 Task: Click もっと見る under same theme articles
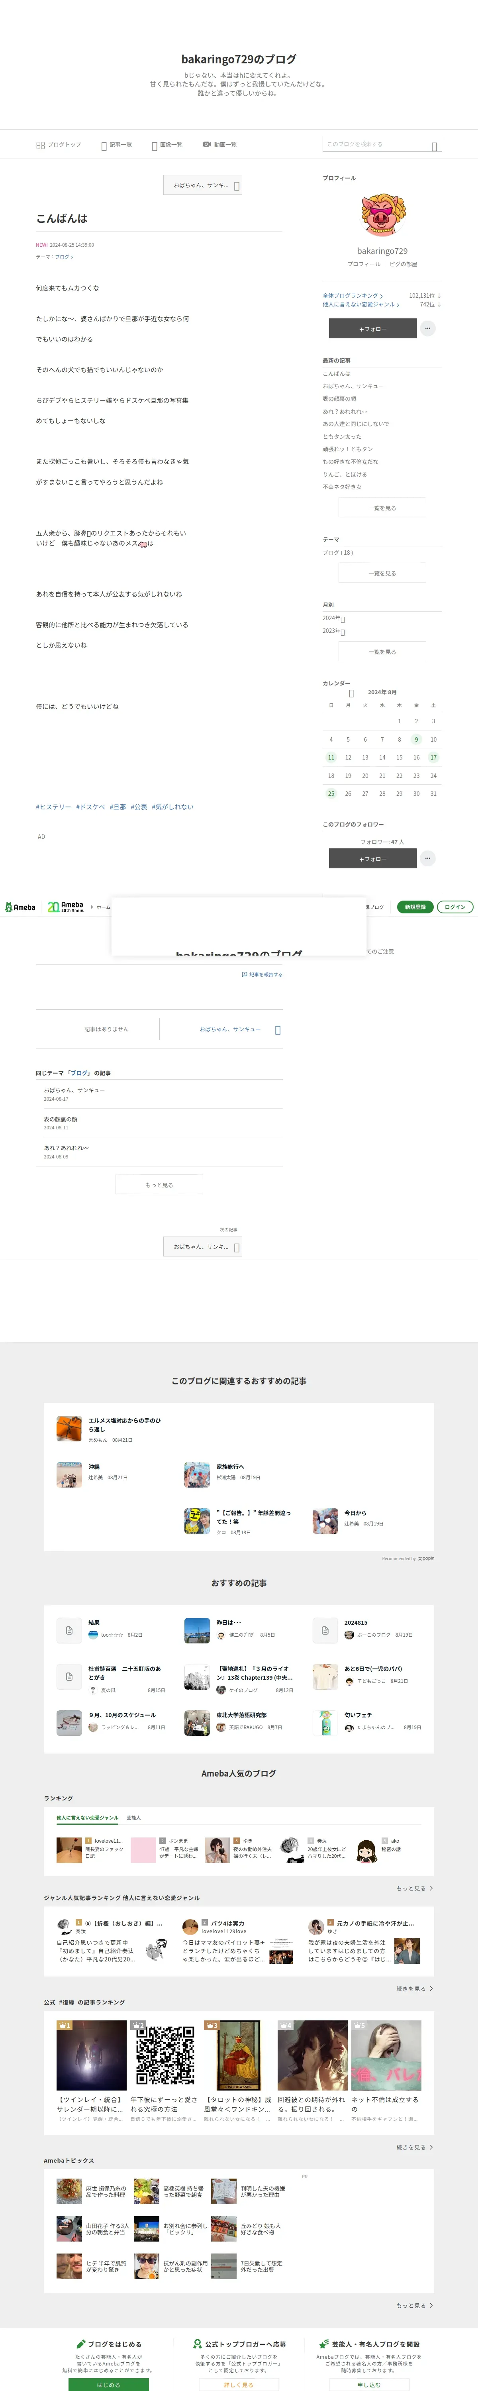[x=159, y=1185]
